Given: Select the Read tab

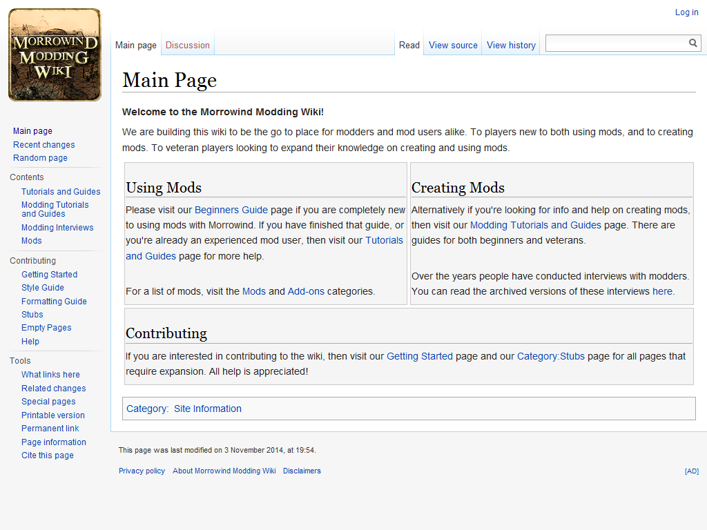Looking at the screenshot, I should (409, 45).
